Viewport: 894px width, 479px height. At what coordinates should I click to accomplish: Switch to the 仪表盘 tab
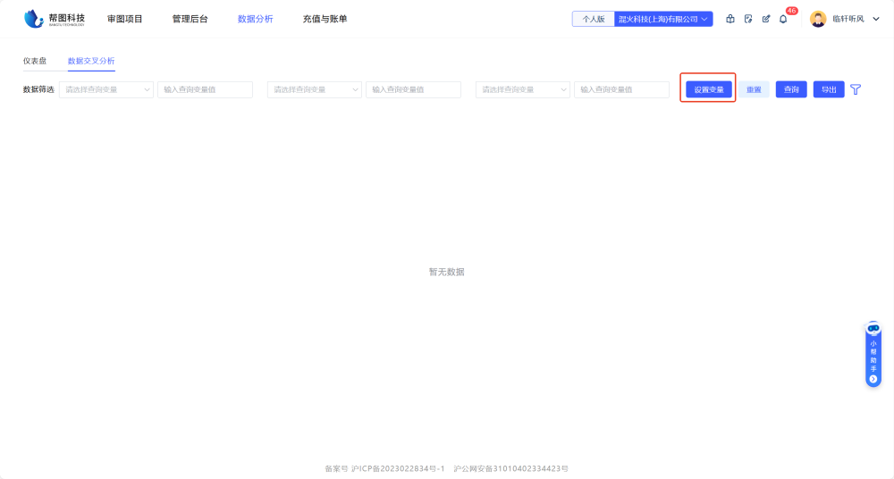tap(35, 61)
